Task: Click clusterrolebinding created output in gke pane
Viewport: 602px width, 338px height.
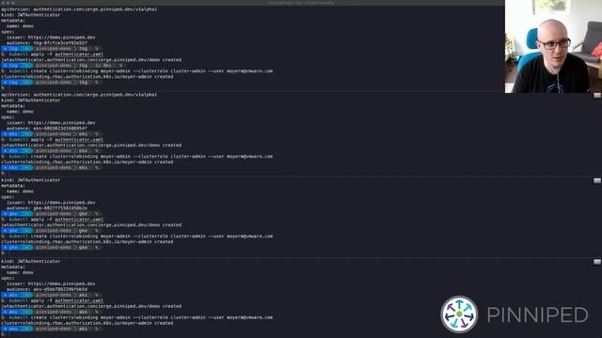Action: point(87,242)
